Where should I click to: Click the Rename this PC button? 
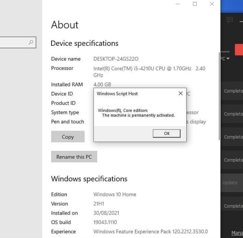coord(74,157)
